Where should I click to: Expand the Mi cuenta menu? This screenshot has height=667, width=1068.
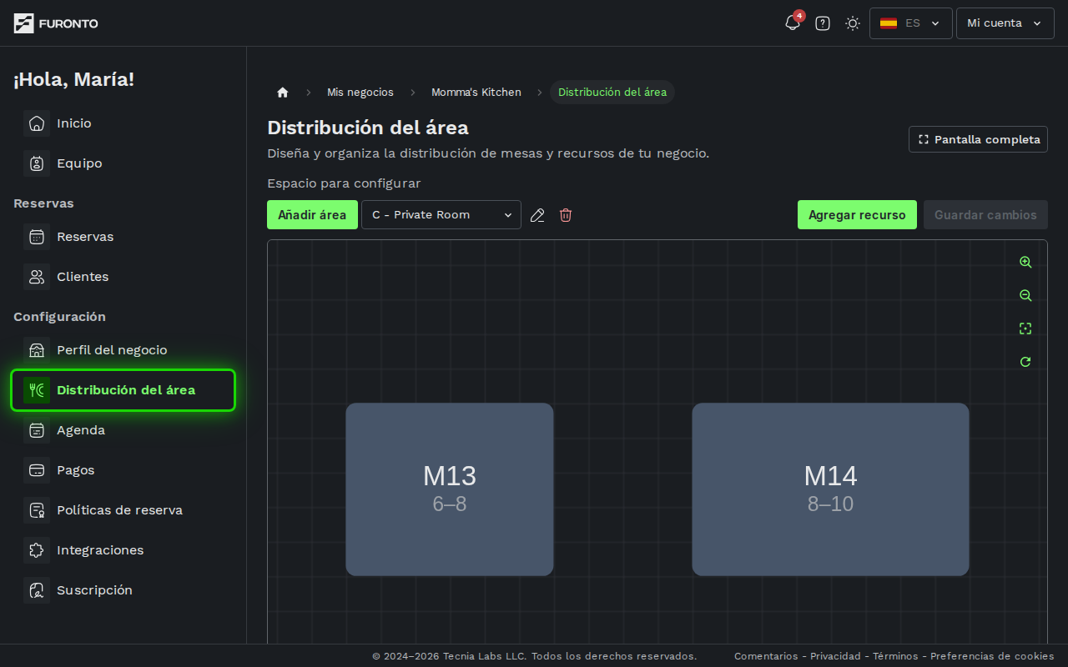[x=1005, y=23]
